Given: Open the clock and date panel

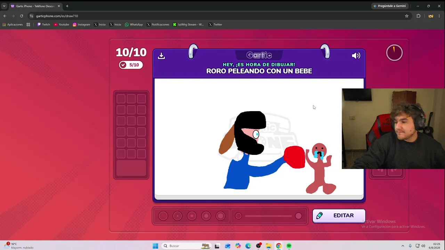Looking at the screenshot, I should pos(434,246).
